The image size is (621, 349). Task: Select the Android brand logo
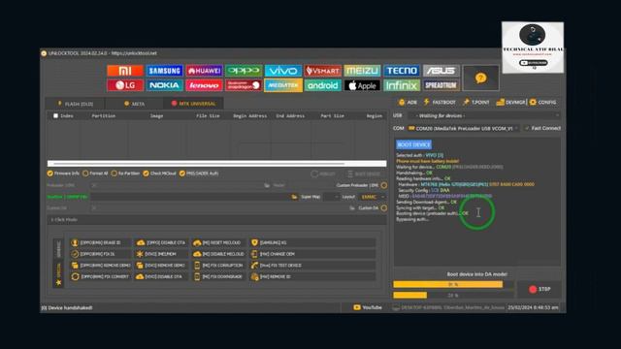[323, 85]
